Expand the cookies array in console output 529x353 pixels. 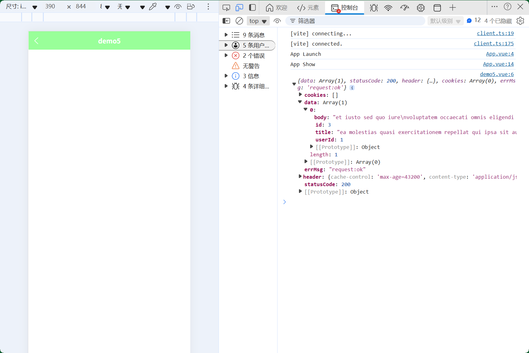coord(300,94)
